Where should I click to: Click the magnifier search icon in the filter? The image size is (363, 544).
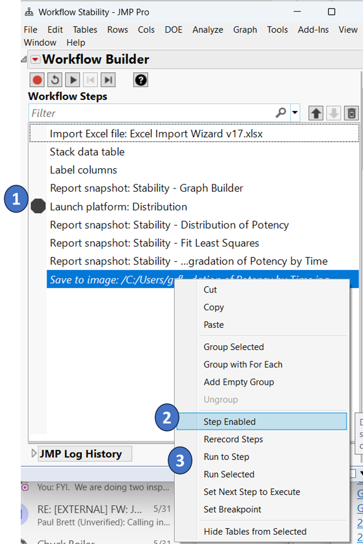[x=281, y=113]
